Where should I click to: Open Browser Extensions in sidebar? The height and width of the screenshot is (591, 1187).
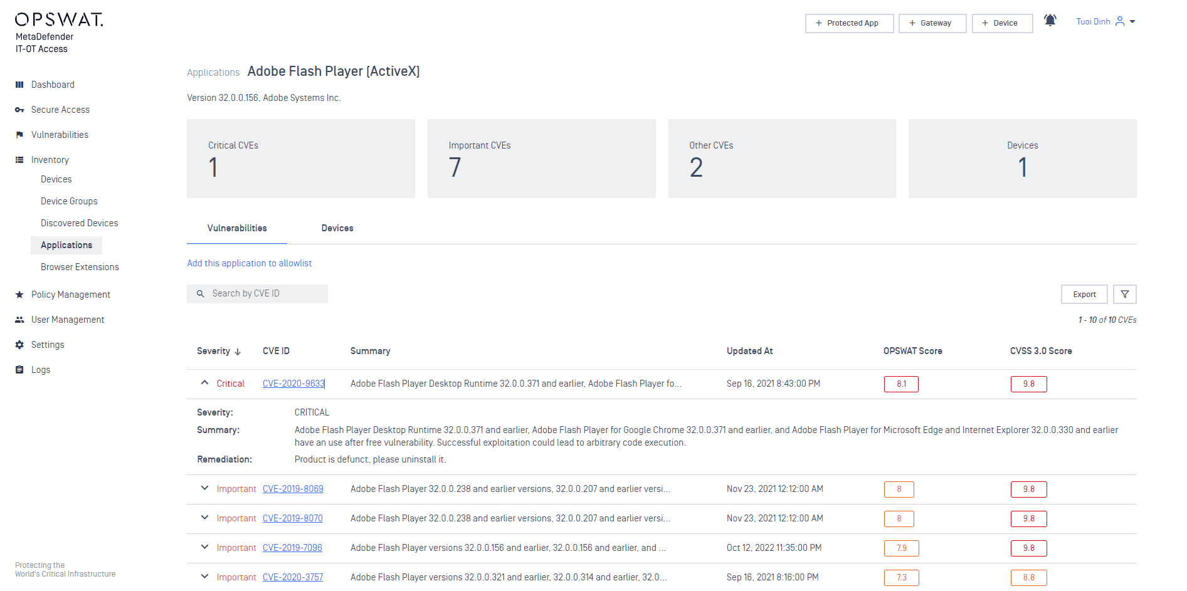(80, 267)
